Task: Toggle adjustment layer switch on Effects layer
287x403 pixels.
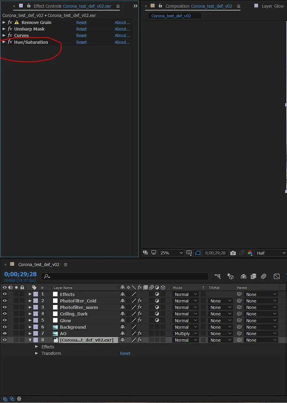Action: [x=157, y=294]
